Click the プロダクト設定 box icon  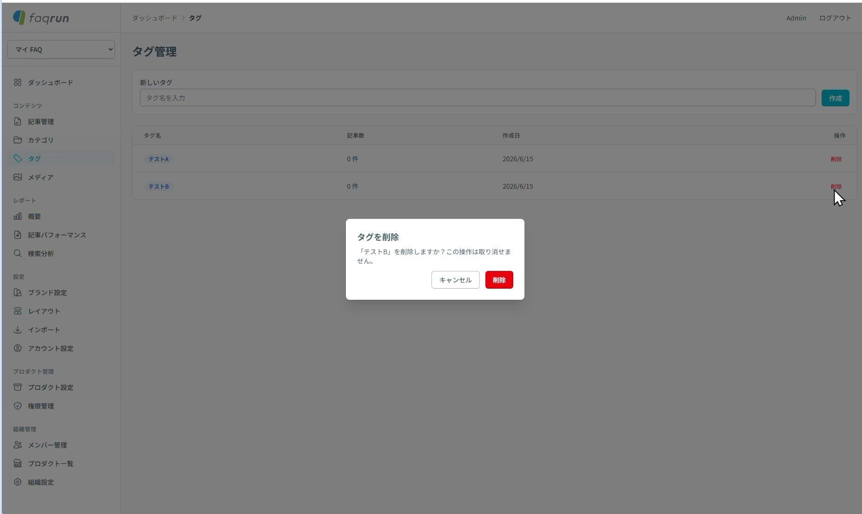(x=18, y=387)
